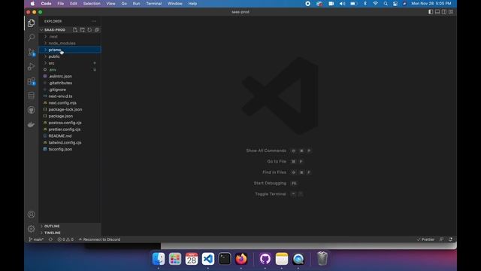The image size is (481, 271).
Task: Click the main* git branch in status bar
Action: tap(36, 239)
